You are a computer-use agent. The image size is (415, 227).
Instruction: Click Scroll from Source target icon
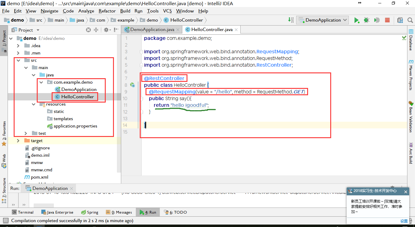pyautogui.click(x=88, y=30)
